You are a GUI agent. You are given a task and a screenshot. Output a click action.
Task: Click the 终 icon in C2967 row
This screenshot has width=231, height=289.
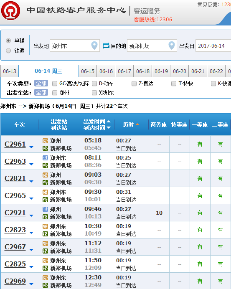[x=45, y=251]
